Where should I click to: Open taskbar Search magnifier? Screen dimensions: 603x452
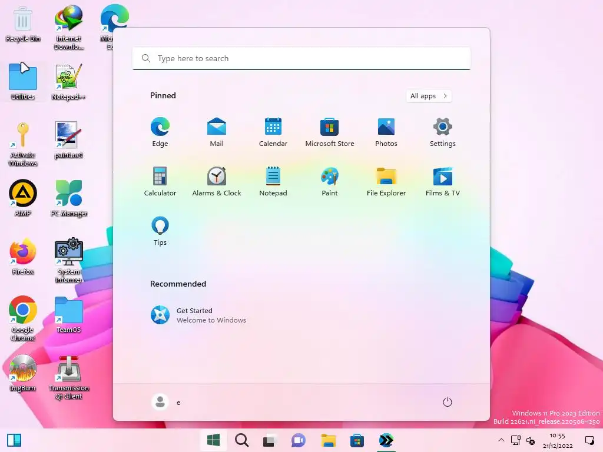[x=242, y=440]
